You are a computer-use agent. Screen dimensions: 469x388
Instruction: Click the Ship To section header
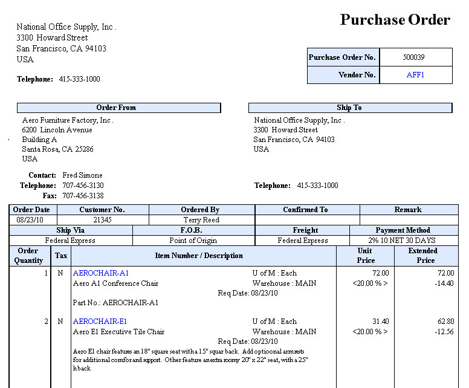(x=349, y=108)
